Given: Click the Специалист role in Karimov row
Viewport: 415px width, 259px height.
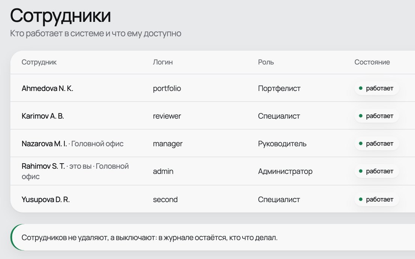Looking at the screenshot, I should 279,116.
